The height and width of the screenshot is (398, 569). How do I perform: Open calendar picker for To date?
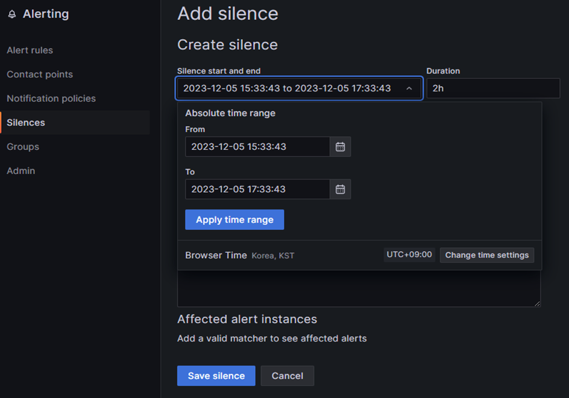[x=340, y=189]
